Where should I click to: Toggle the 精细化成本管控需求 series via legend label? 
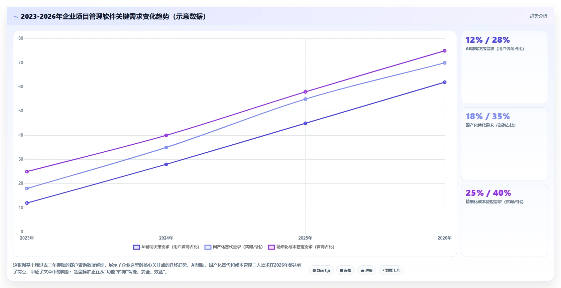point(305,247)
